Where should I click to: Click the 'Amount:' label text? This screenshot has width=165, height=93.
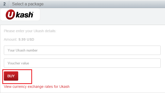tap(11, 39)
